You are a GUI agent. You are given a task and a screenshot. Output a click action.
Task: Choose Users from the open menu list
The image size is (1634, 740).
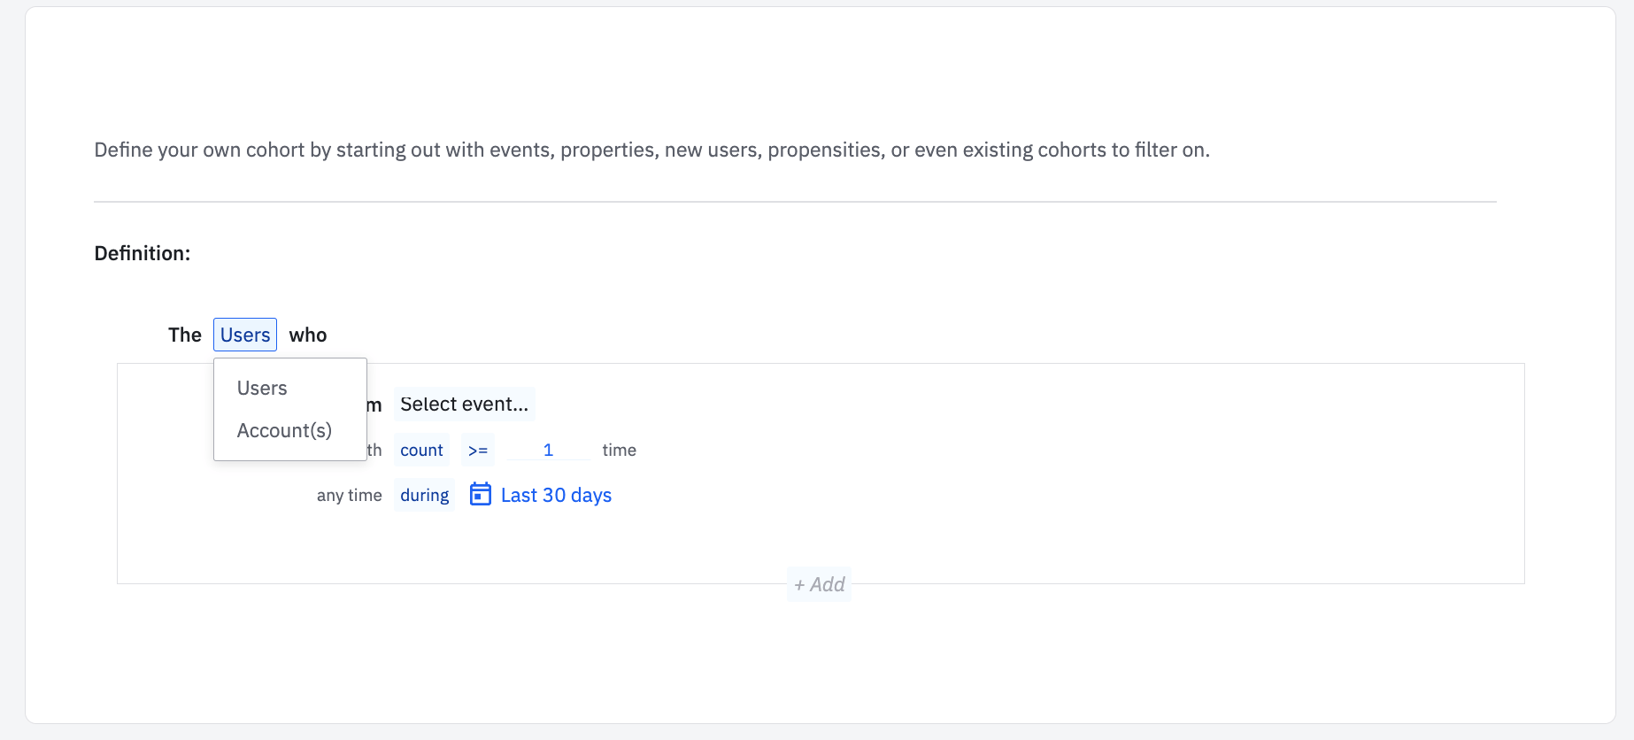[262, 389]
